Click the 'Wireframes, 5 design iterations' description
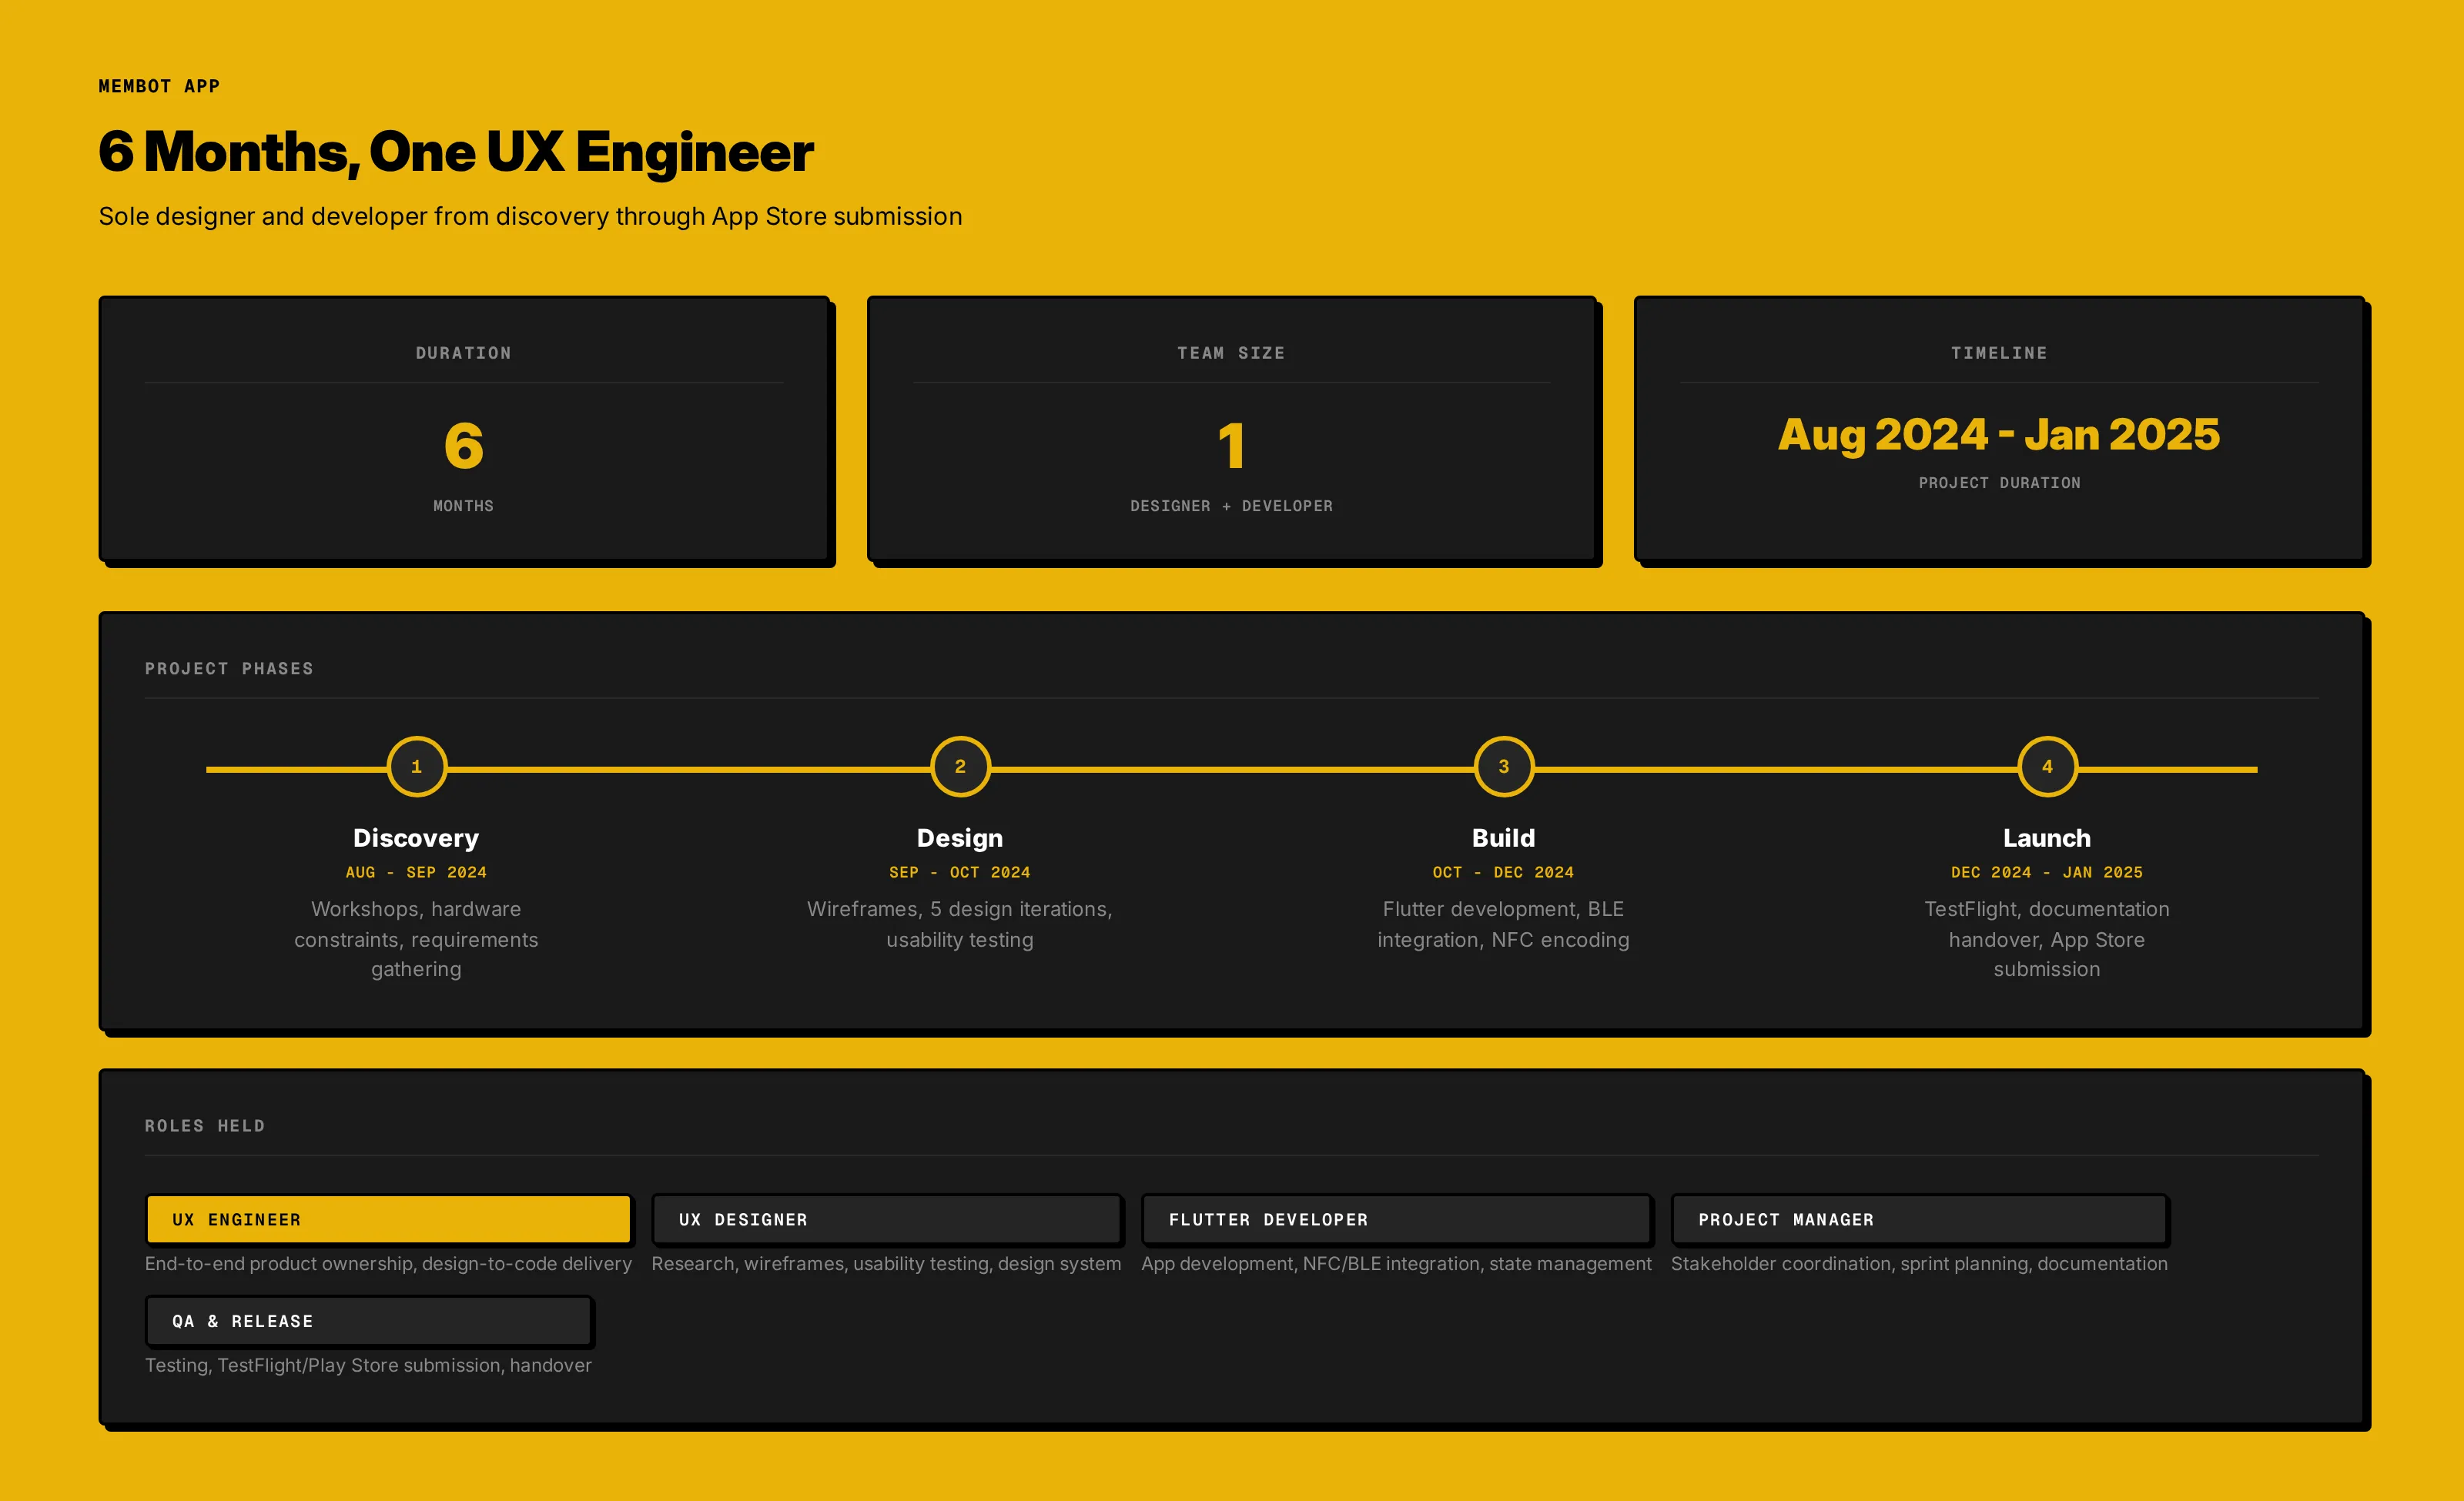The image size is (2464, 1501). 960,924
